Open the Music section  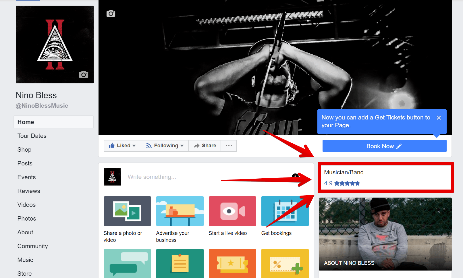pos(25,260)
